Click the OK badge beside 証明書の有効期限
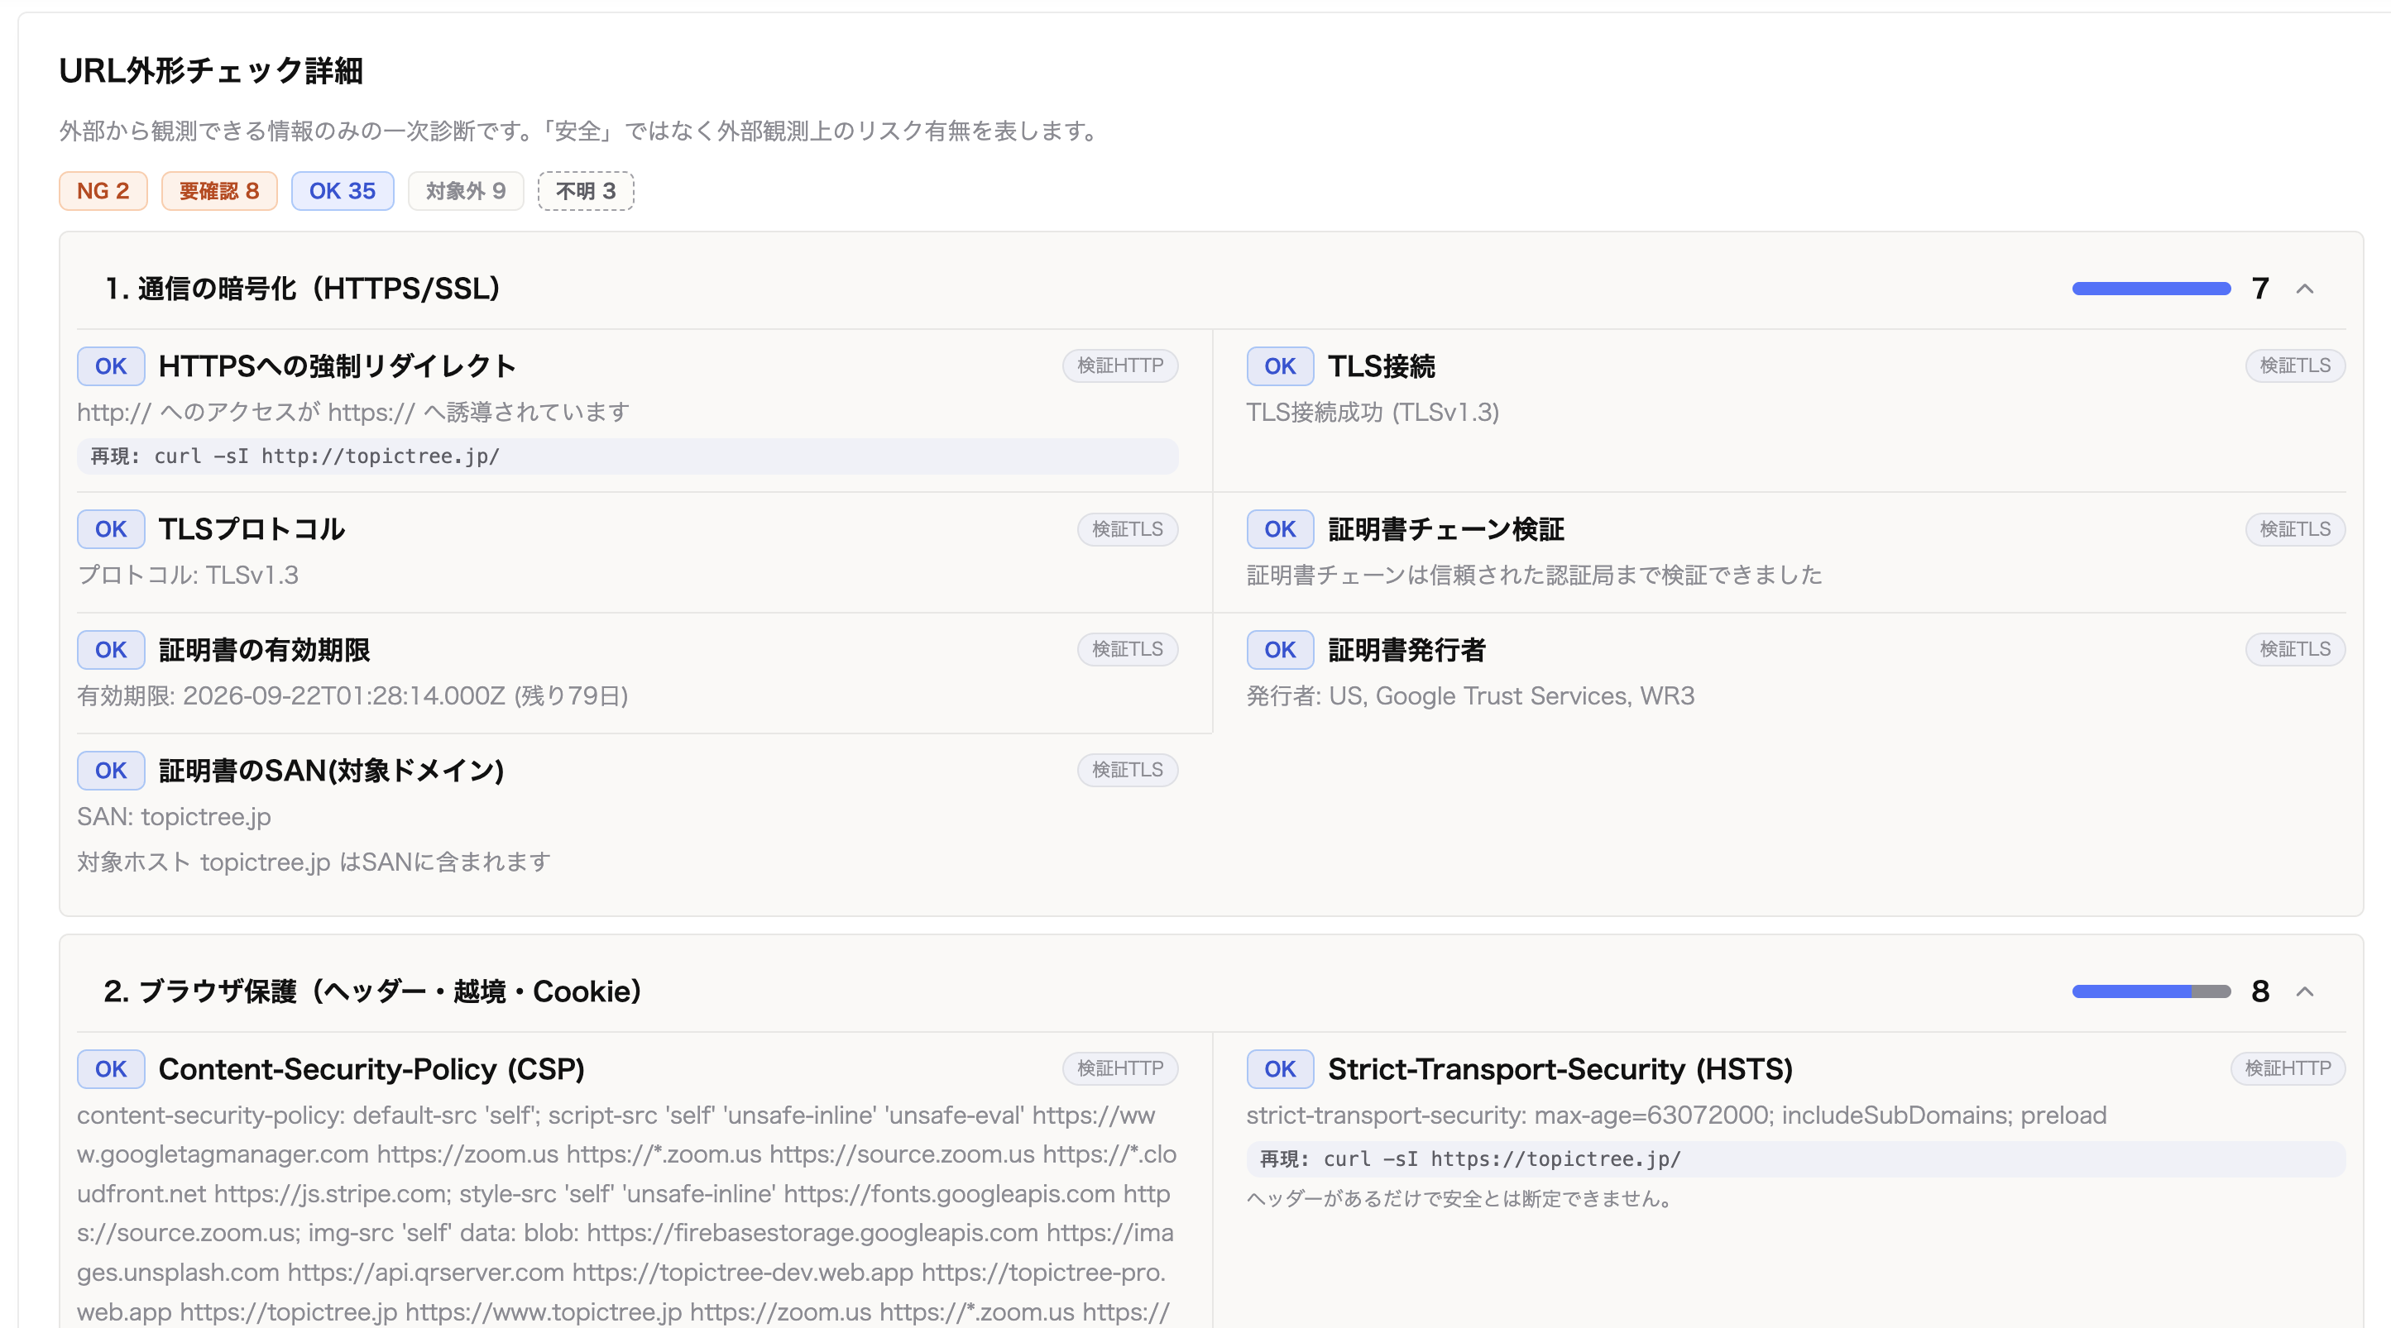Screen dimensions: 2391x1328 (111, 650)
